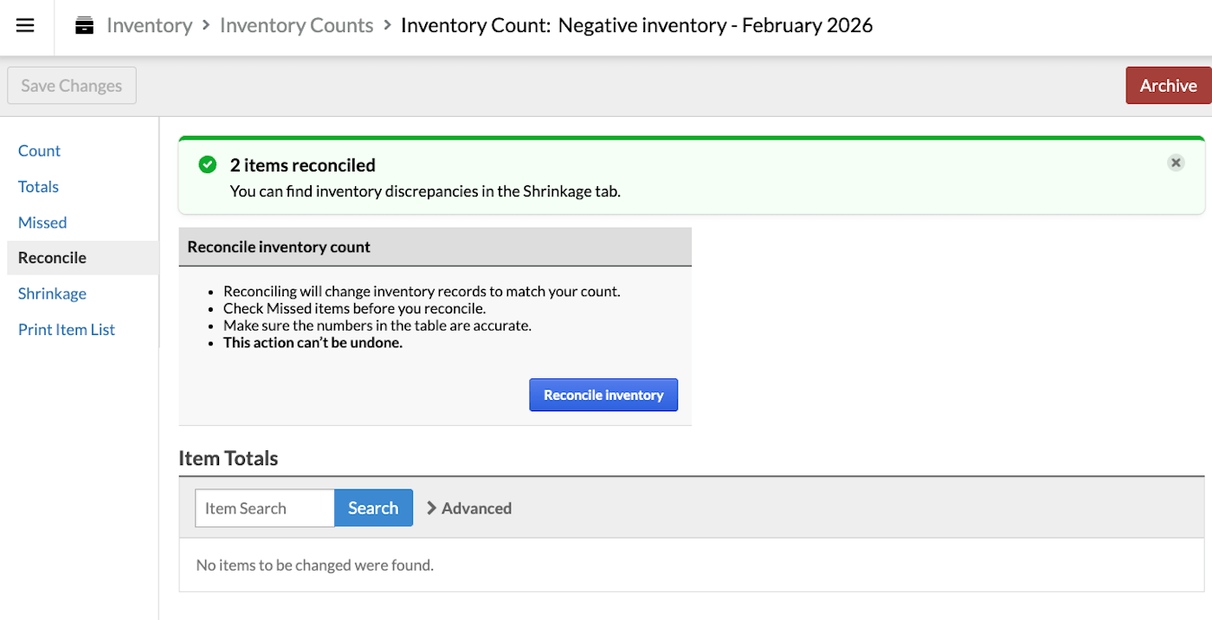Archive this inventory count
Image resolution: width=1212 pixels, height=620 pixels.
(1168, 86)
